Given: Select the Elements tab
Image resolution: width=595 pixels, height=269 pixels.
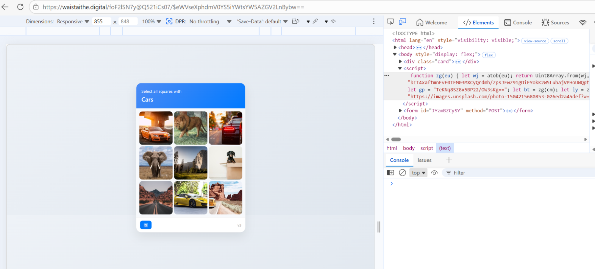Looking at the screenshot, I should point(478,22).
